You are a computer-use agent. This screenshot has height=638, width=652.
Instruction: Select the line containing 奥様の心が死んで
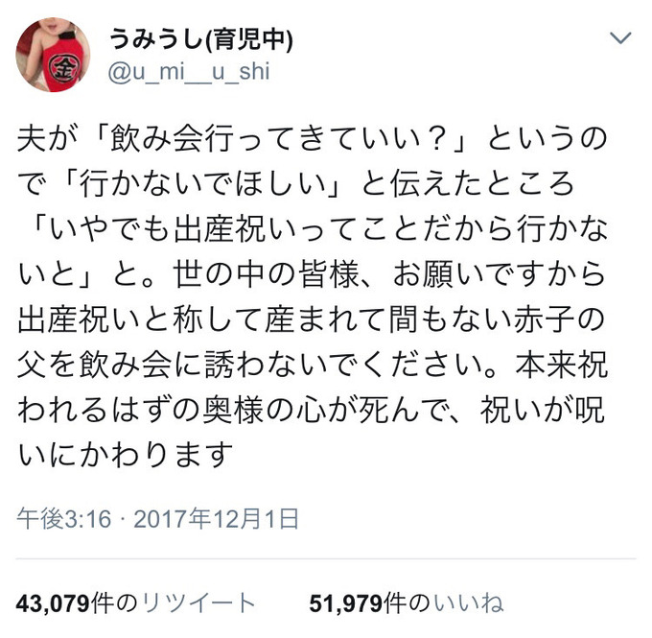(x=311, y=412)
